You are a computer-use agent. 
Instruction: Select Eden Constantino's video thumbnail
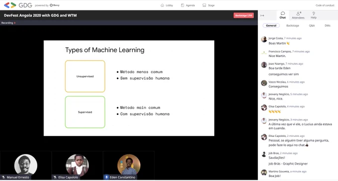(129, 165)
